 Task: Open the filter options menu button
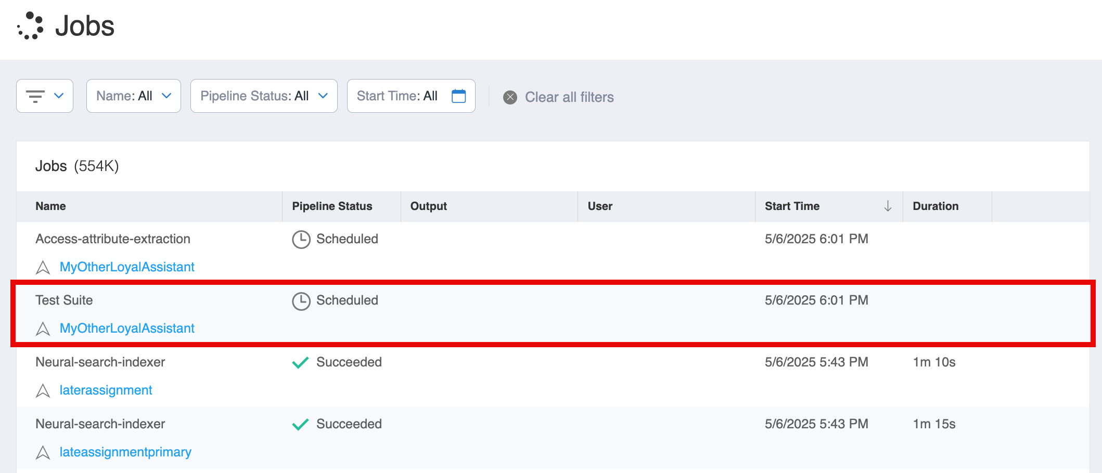(45, 96)
